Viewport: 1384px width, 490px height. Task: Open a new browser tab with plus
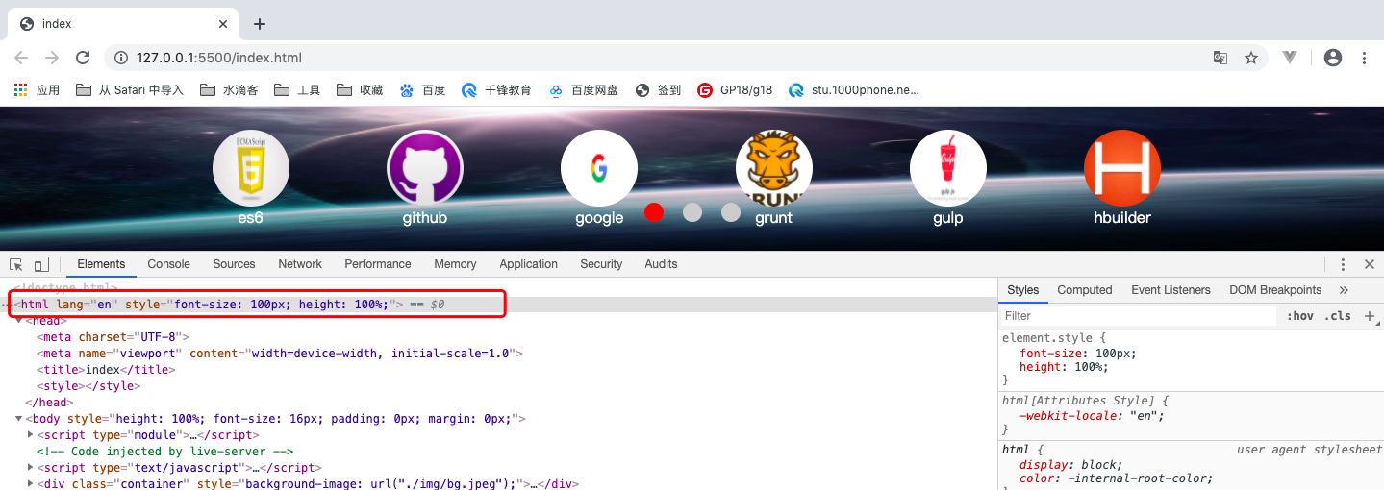point(259,24)
